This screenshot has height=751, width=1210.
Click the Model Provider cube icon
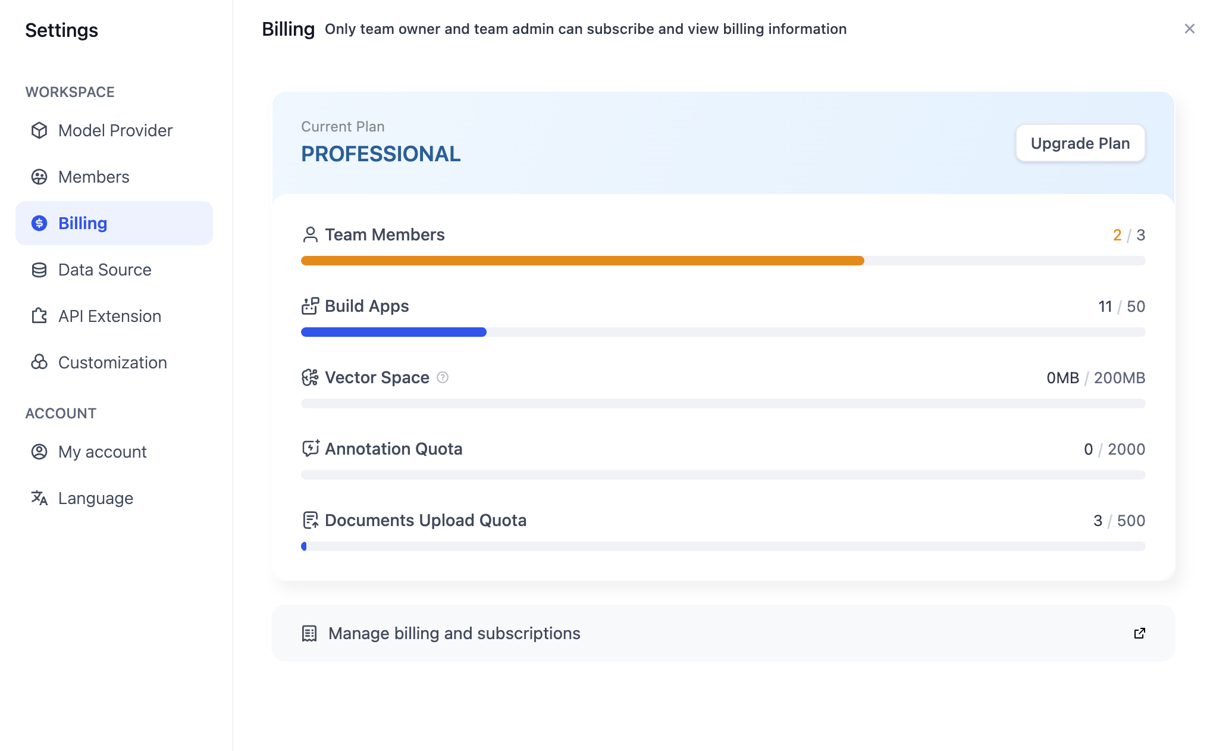39,130
